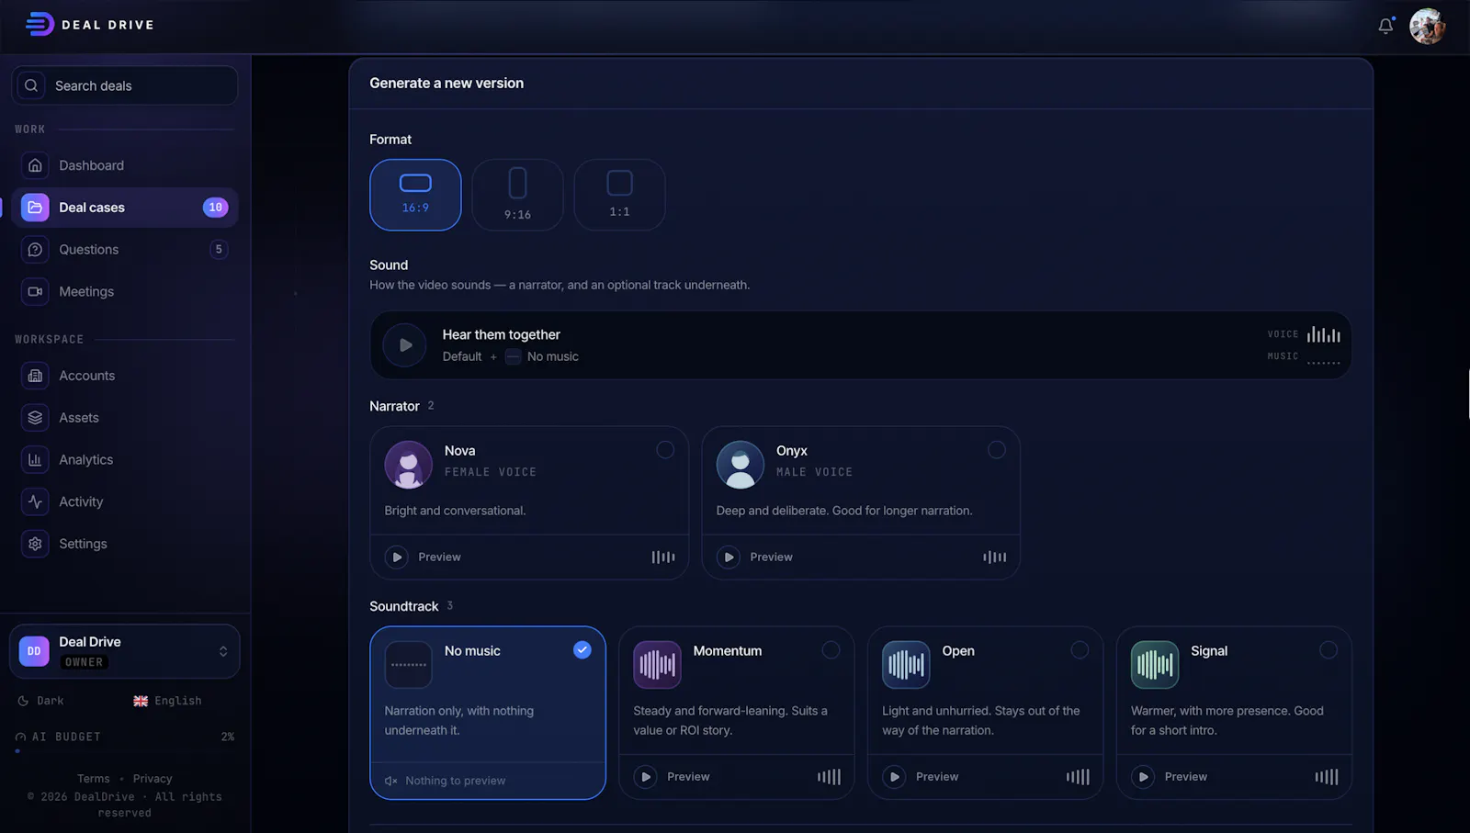Toggle the Dark theme setting
Image resolution: width=1470 pixels, height=833 pixels.
point(41,701)
